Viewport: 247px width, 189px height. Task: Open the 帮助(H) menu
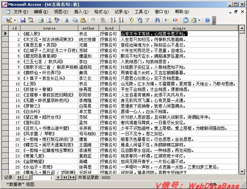click(182, 12)
